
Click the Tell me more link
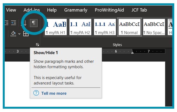tap(54, 93)
